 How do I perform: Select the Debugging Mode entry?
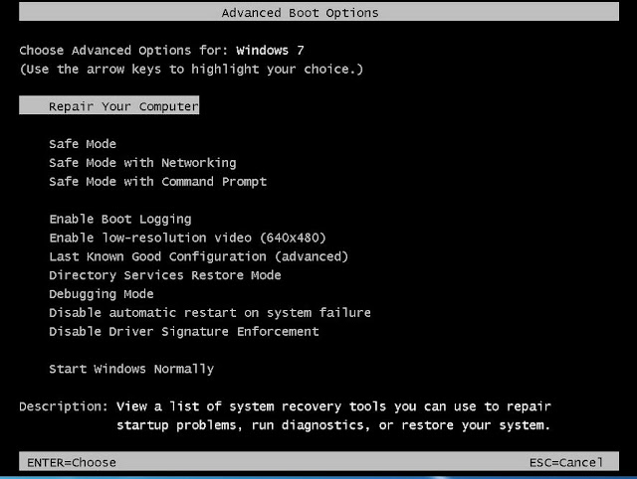pos(101,294)
